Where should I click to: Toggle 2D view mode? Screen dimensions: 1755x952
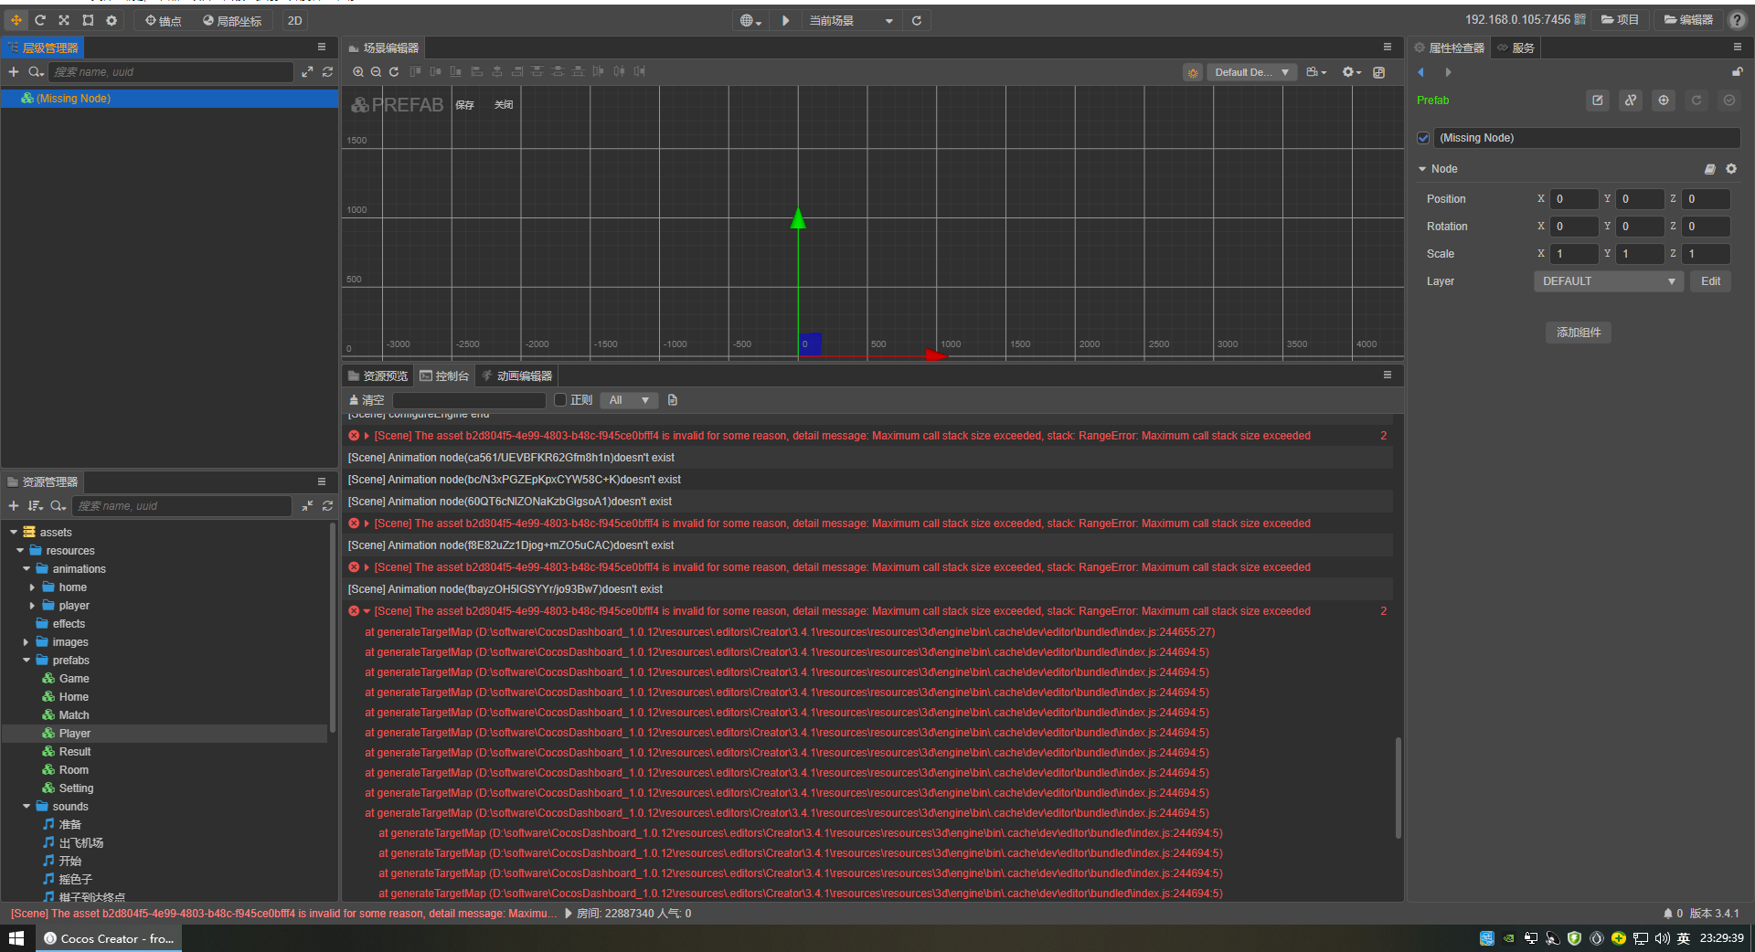(294, 20)
